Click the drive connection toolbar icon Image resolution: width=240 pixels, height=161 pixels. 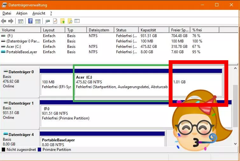47,21
